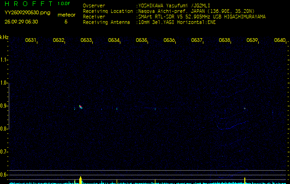Click the 0.8 kHz axis label

pyautogui.click(x=3, y=129)
